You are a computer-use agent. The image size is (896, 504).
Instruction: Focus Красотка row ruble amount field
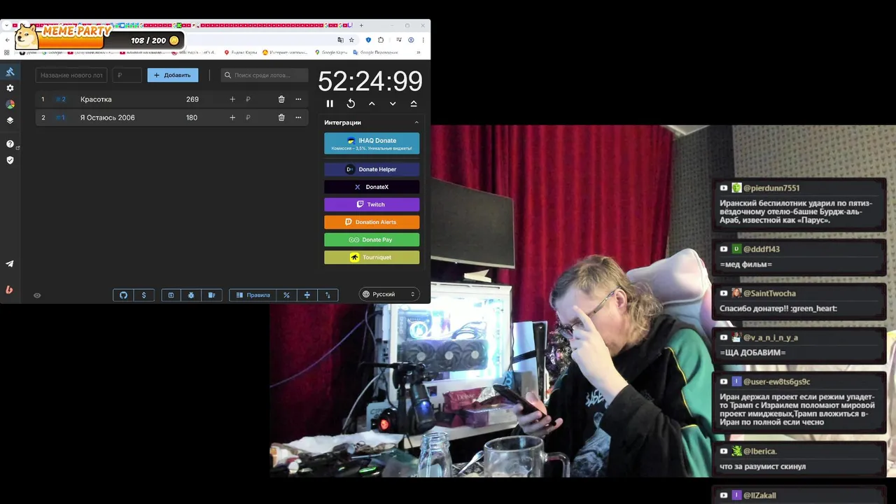pyautogui.click(x=256, y=99)
